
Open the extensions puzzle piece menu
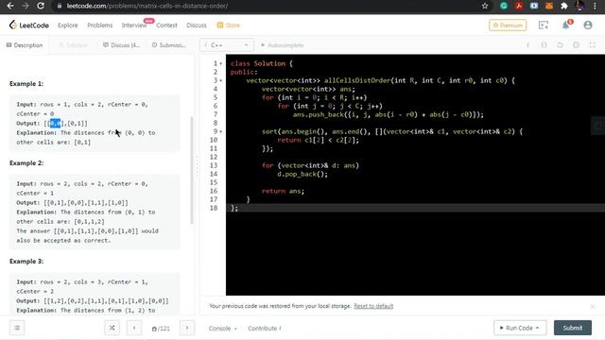point(564,6)
